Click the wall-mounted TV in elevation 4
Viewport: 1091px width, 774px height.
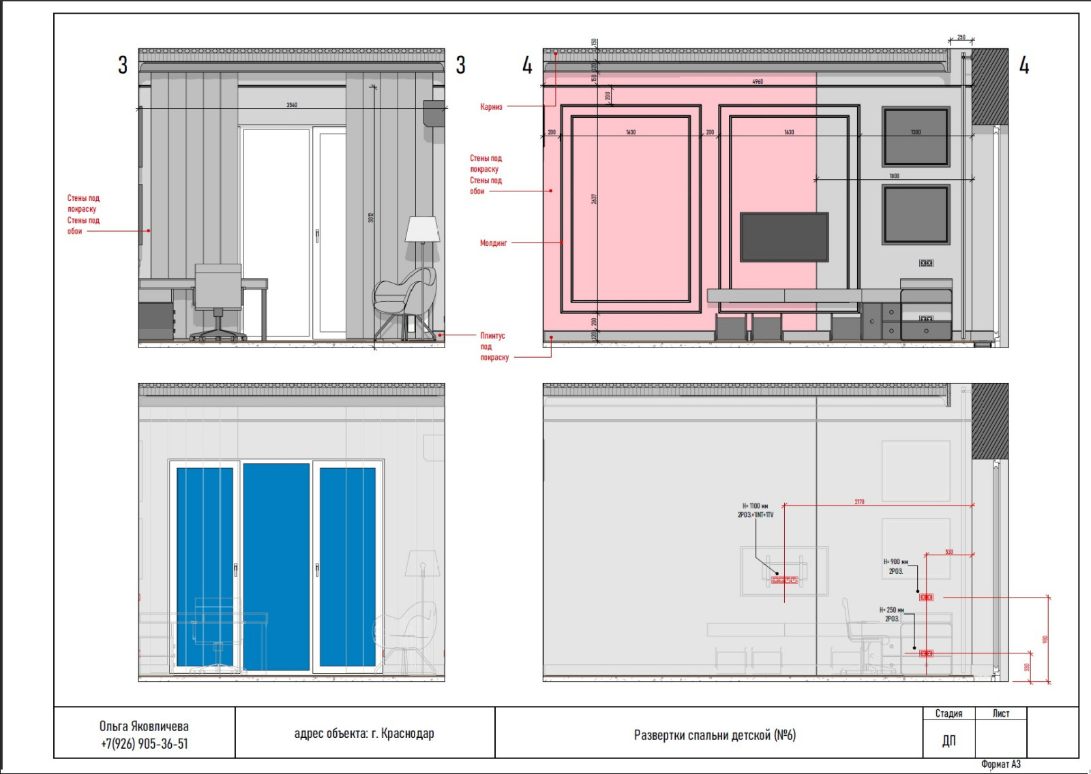click(x=784, y=236)
